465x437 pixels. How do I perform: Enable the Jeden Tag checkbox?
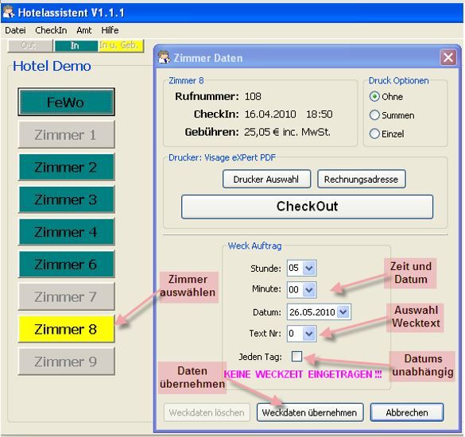[x=296, y=356]
